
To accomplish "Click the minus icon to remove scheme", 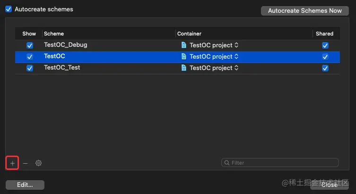I will click(25, 163).
